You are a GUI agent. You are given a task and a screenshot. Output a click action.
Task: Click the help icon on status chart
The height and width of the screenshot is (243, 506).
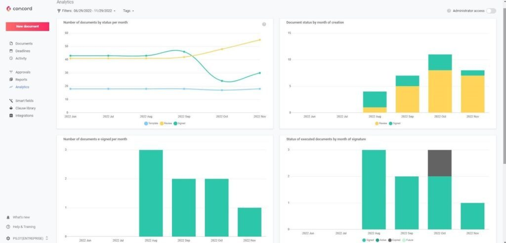[264, 24]
